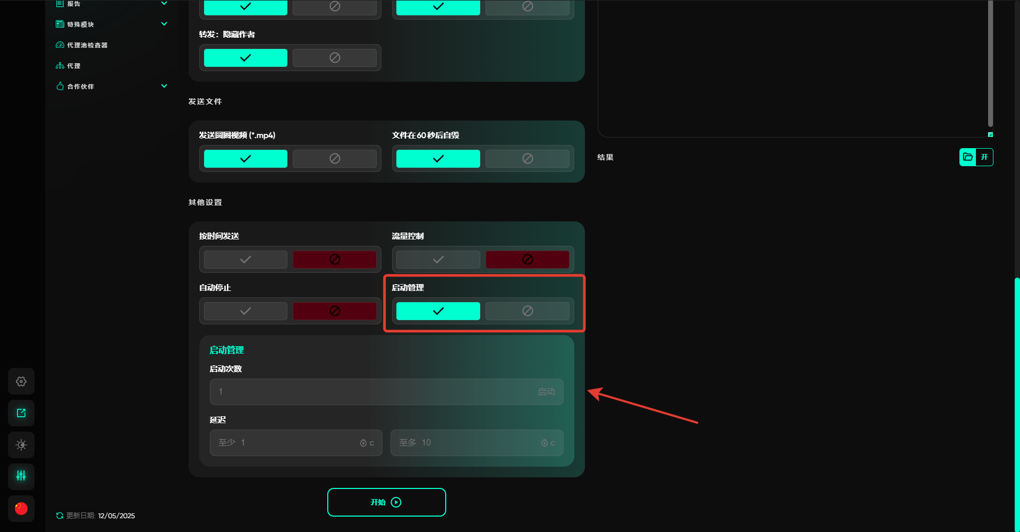Disable 启动管理 with the ban toggle
Screen dimensions: 1020x532
coord(527,311)
